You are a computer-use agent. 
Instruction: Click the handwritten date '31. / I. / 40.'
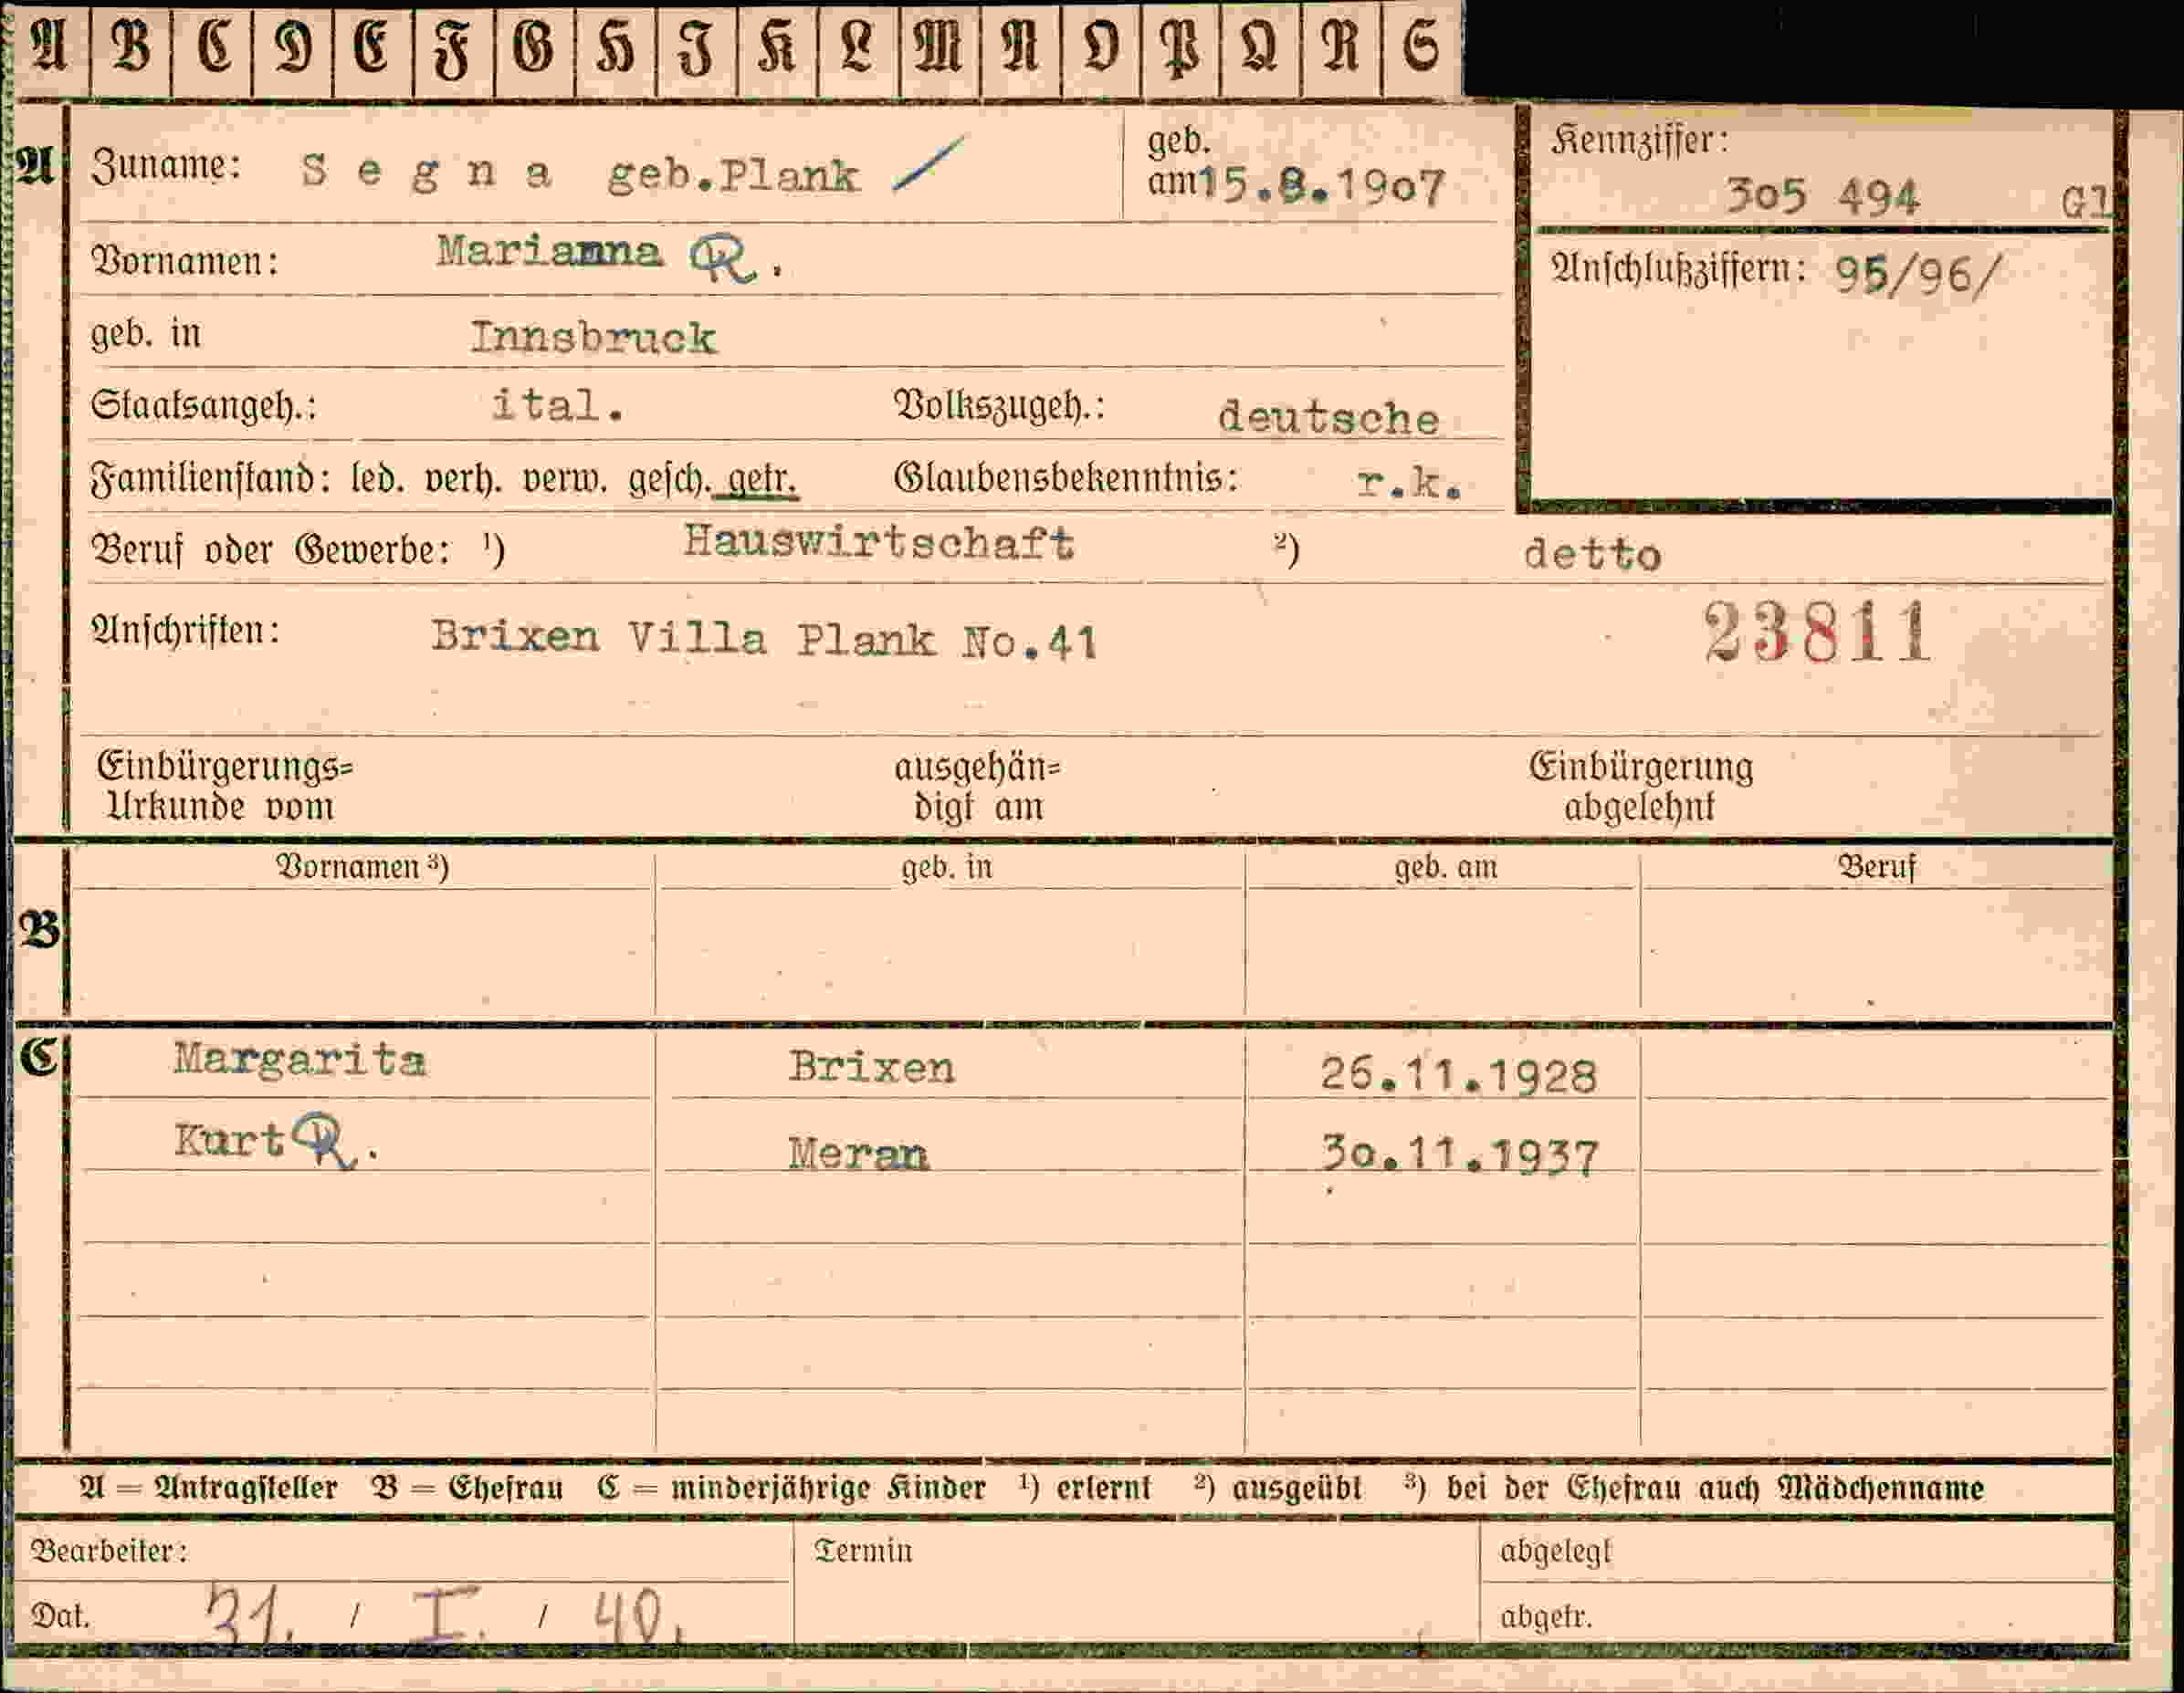pos(445,1615)
